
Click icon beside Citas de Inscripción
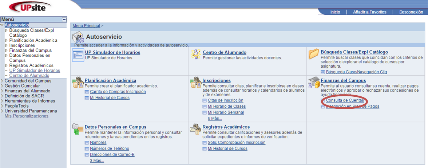pyautogui.click(x=205, y=101)
